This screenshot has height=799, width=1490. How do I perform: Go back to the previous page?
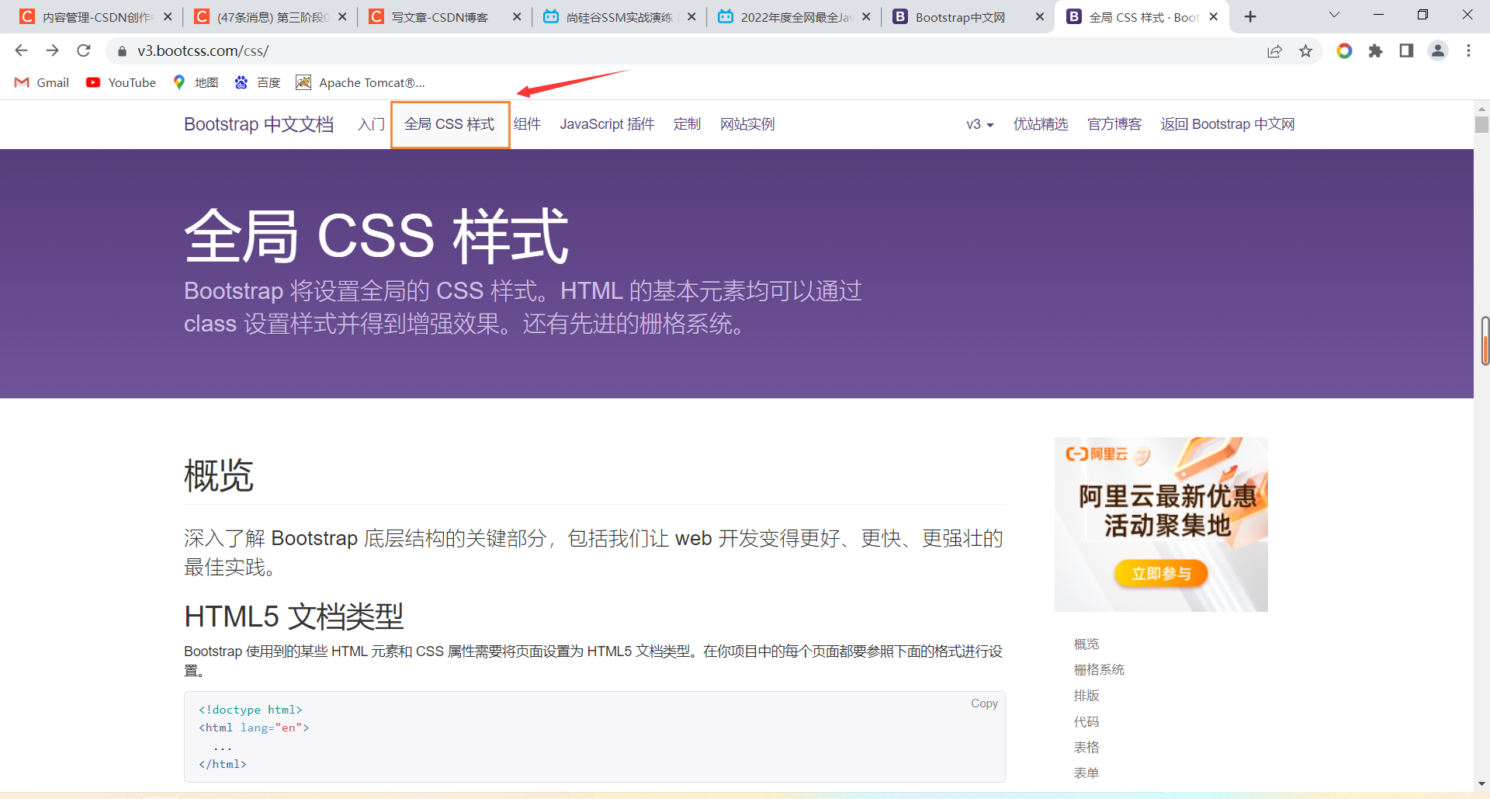click(x=21, y=50)
